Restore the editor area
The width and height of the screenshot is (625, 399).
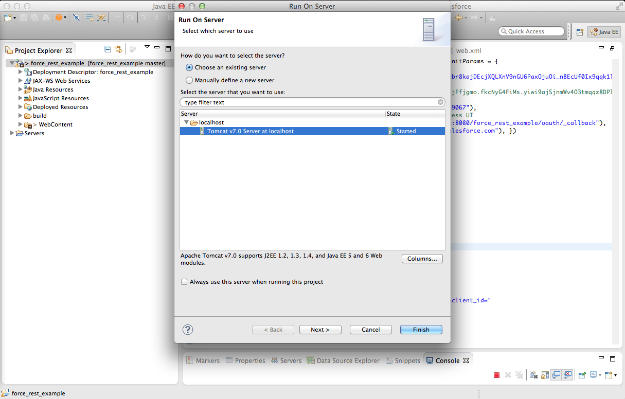(612, 48)
